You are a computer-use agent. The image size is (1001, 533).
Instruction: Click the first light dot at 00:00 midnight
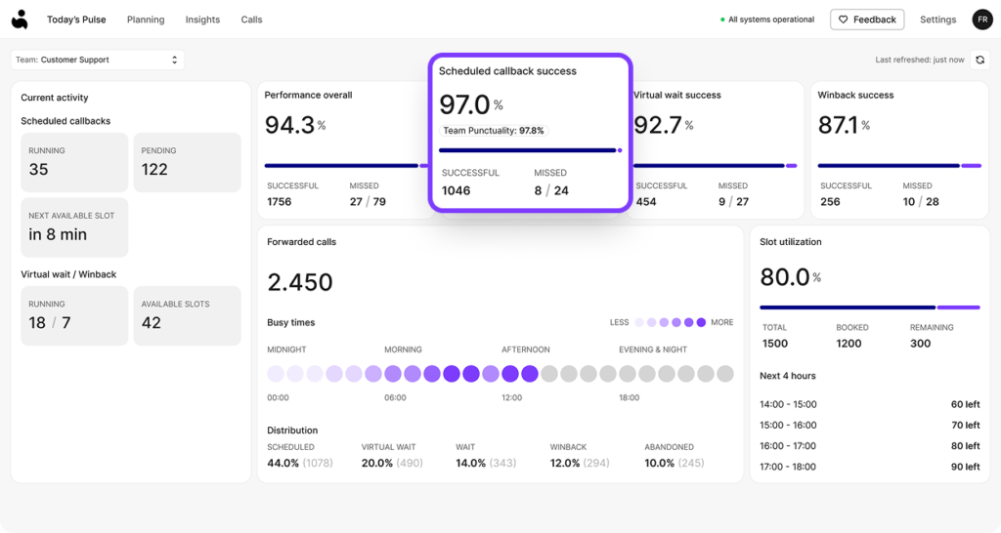275,374
